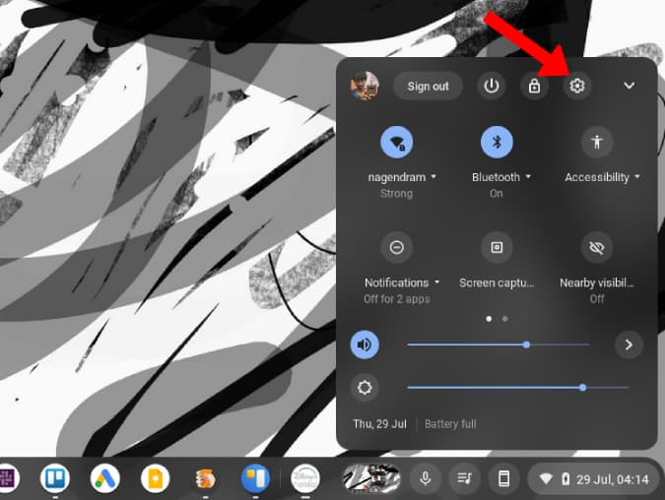665x500 pixels.
Task: Click the Sign out button
Action: [x=428, y=86]
